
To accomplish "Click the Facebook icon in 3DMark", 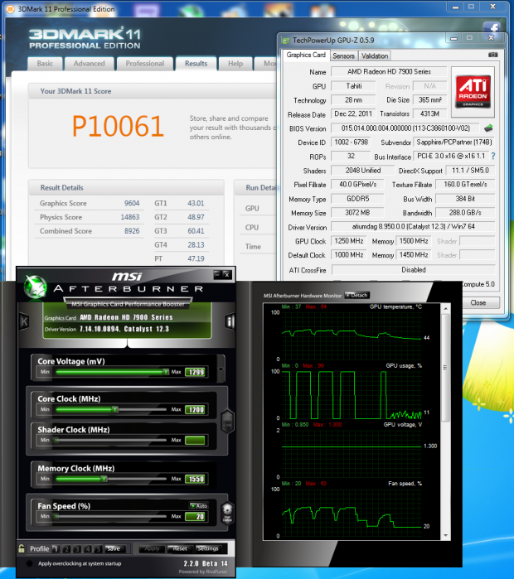I will coord(492,27).
